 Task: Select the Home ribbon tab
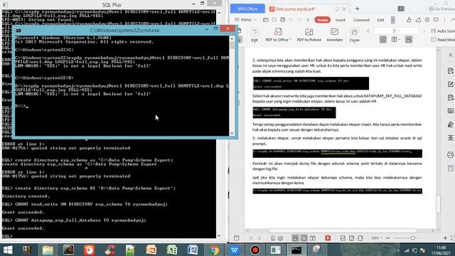point(322,20)
